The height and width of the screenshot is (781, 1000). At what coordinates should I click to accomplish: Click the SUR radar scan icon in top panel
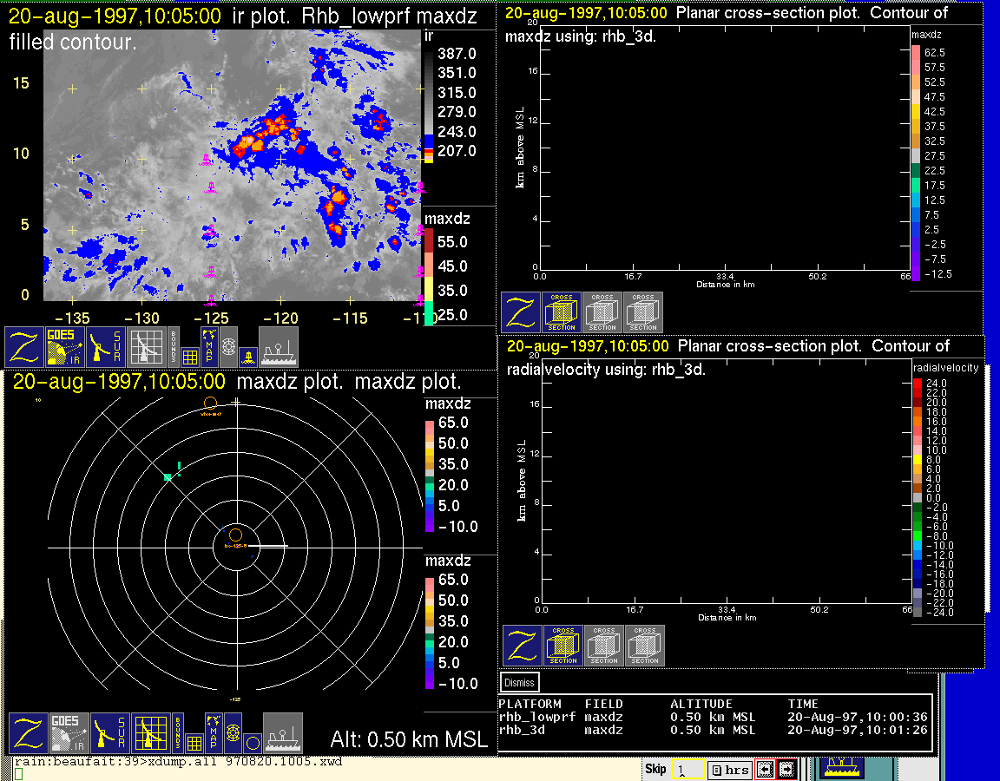(x=108, y=346)
